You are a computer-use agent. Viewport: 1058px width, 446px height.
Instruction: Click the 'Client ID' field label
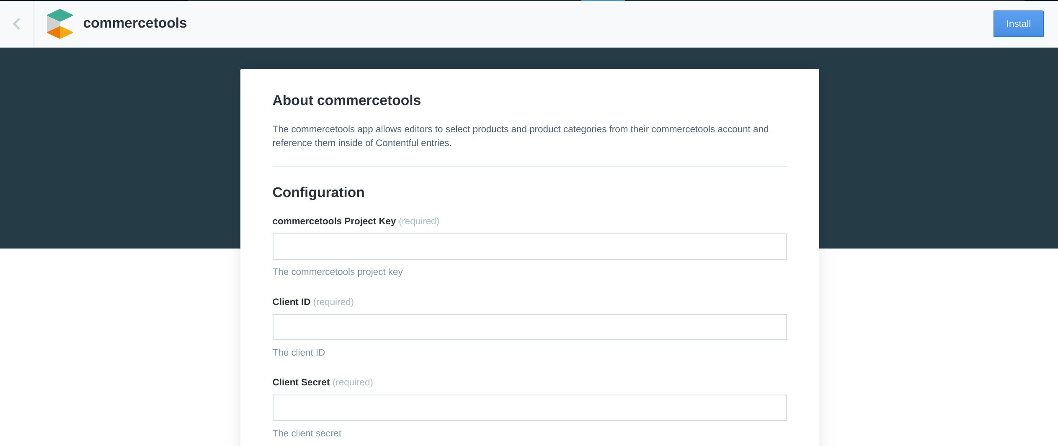click(291, 302)
